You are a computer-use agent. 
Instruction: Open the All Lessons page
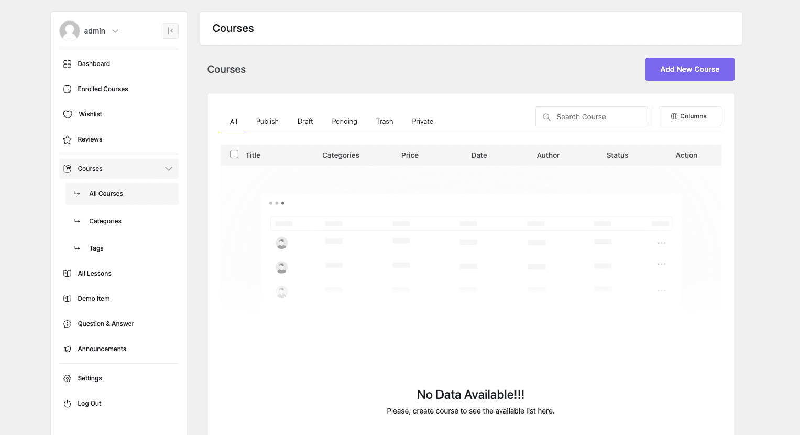pyautogui.click(x=94, y=274)
